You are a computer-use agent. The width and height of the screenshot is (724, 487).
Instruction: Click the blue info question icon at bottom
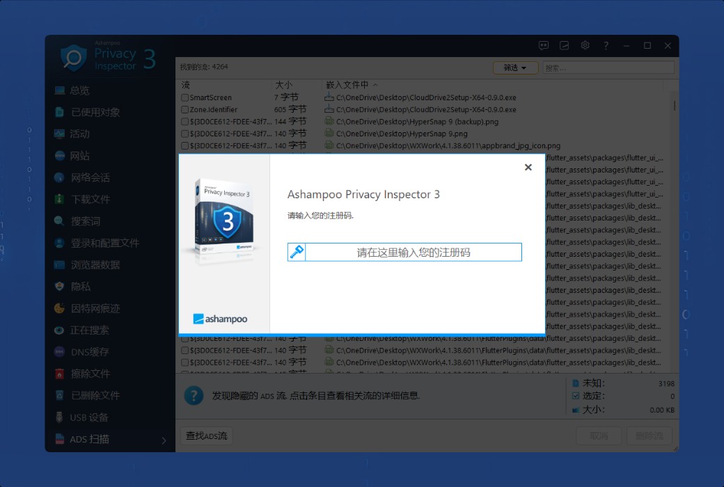coord(194,395)
